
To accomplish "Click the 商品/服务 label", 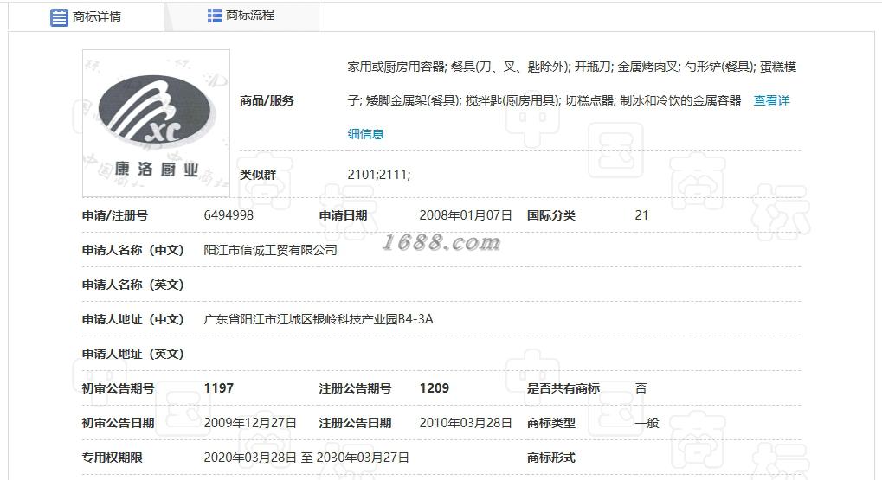I will (x=267, y=100).
